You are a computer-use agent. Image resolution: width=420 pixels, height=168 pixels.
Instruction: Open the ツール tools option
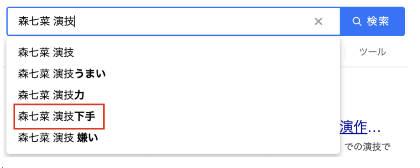(x=372, y=52)
